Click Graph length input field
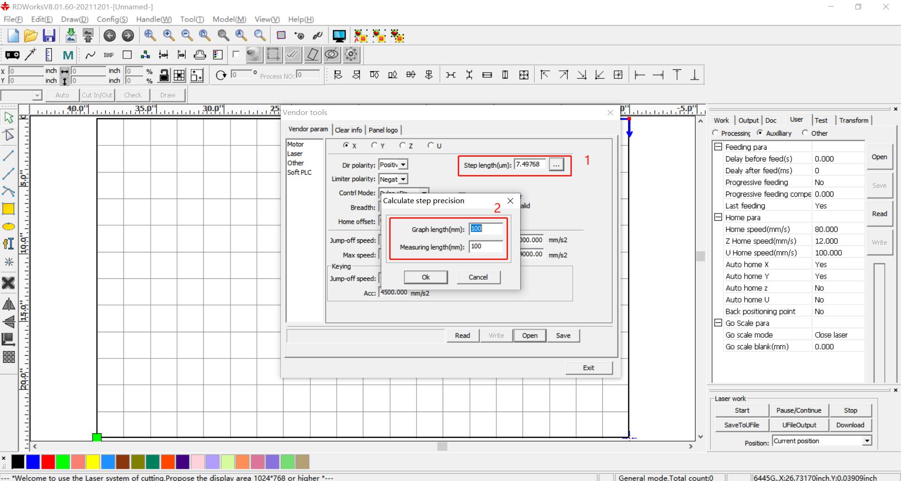This screenshot has width=901, height=481. pos(485,229)
